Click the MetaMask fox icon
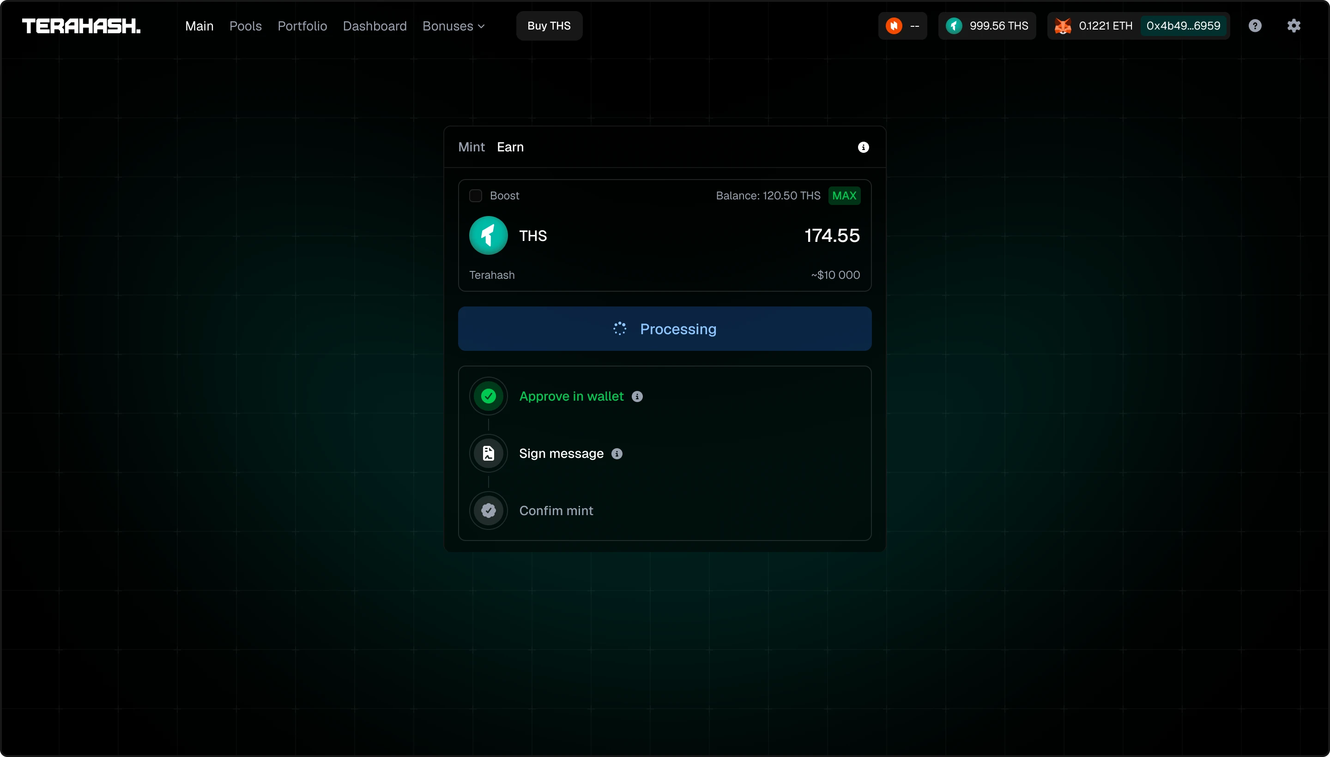1330x757 pixels. click(x=1063, y=26)
